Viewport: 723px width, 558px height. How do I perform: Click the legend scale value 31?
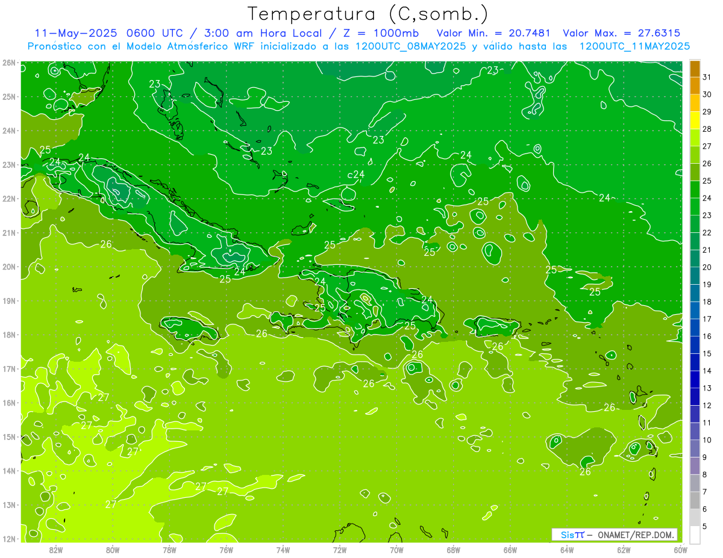pyautogui.click(x=707, y=78)
